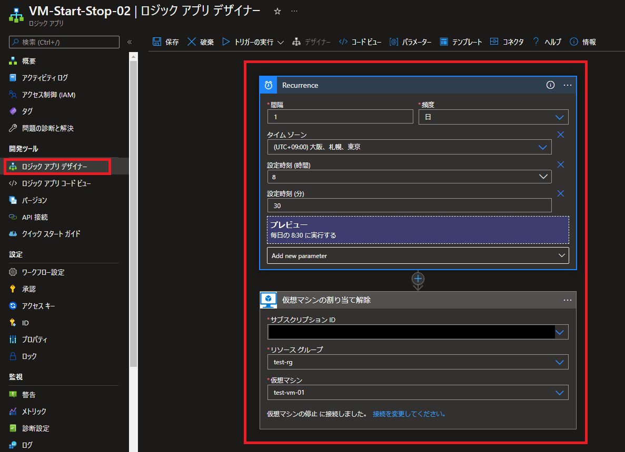The height and width of the screenshot is (452, 625).
Task: Collapse the sidebar with the double chevron
Action: point(130,42)
